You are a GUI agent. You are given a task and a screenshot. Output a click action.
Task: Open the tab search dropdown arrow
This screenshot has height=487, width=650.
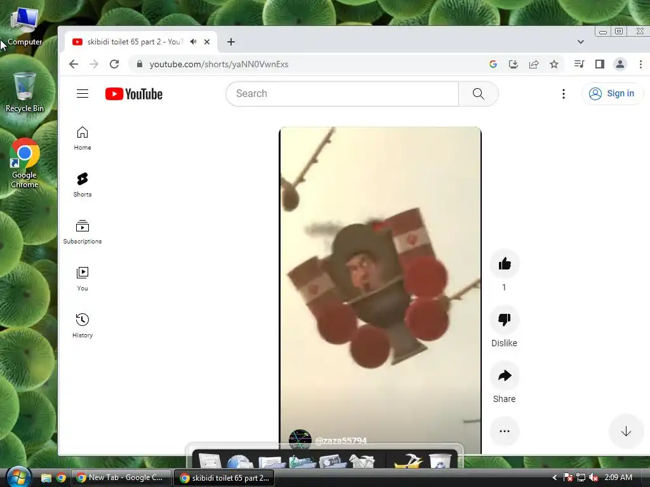point(580,42)
